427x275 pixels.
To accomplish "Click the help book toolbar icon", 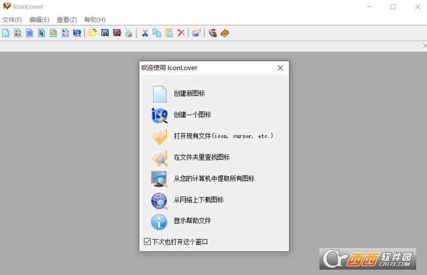I will click(x=225, y=33).
